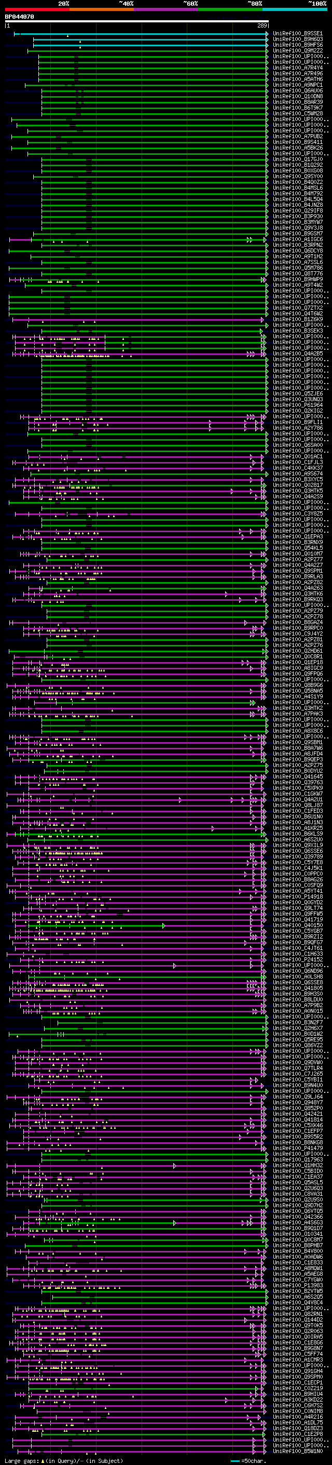Click the orange ~40% identity legend bar
This screenshot has height=1465, width=332.
[x=102, y=9]
